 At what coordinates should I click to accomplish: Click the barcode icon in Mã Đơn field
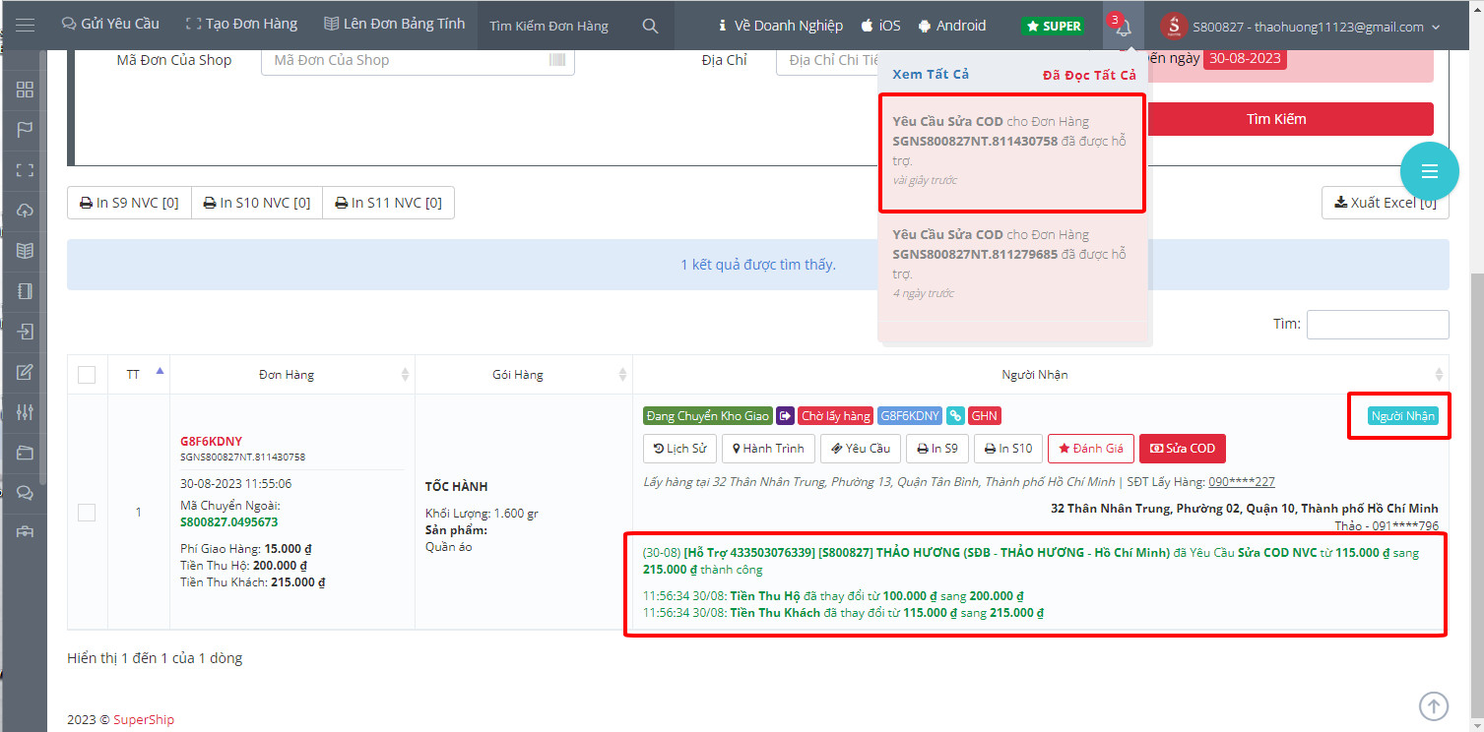(x=558, y=60)
